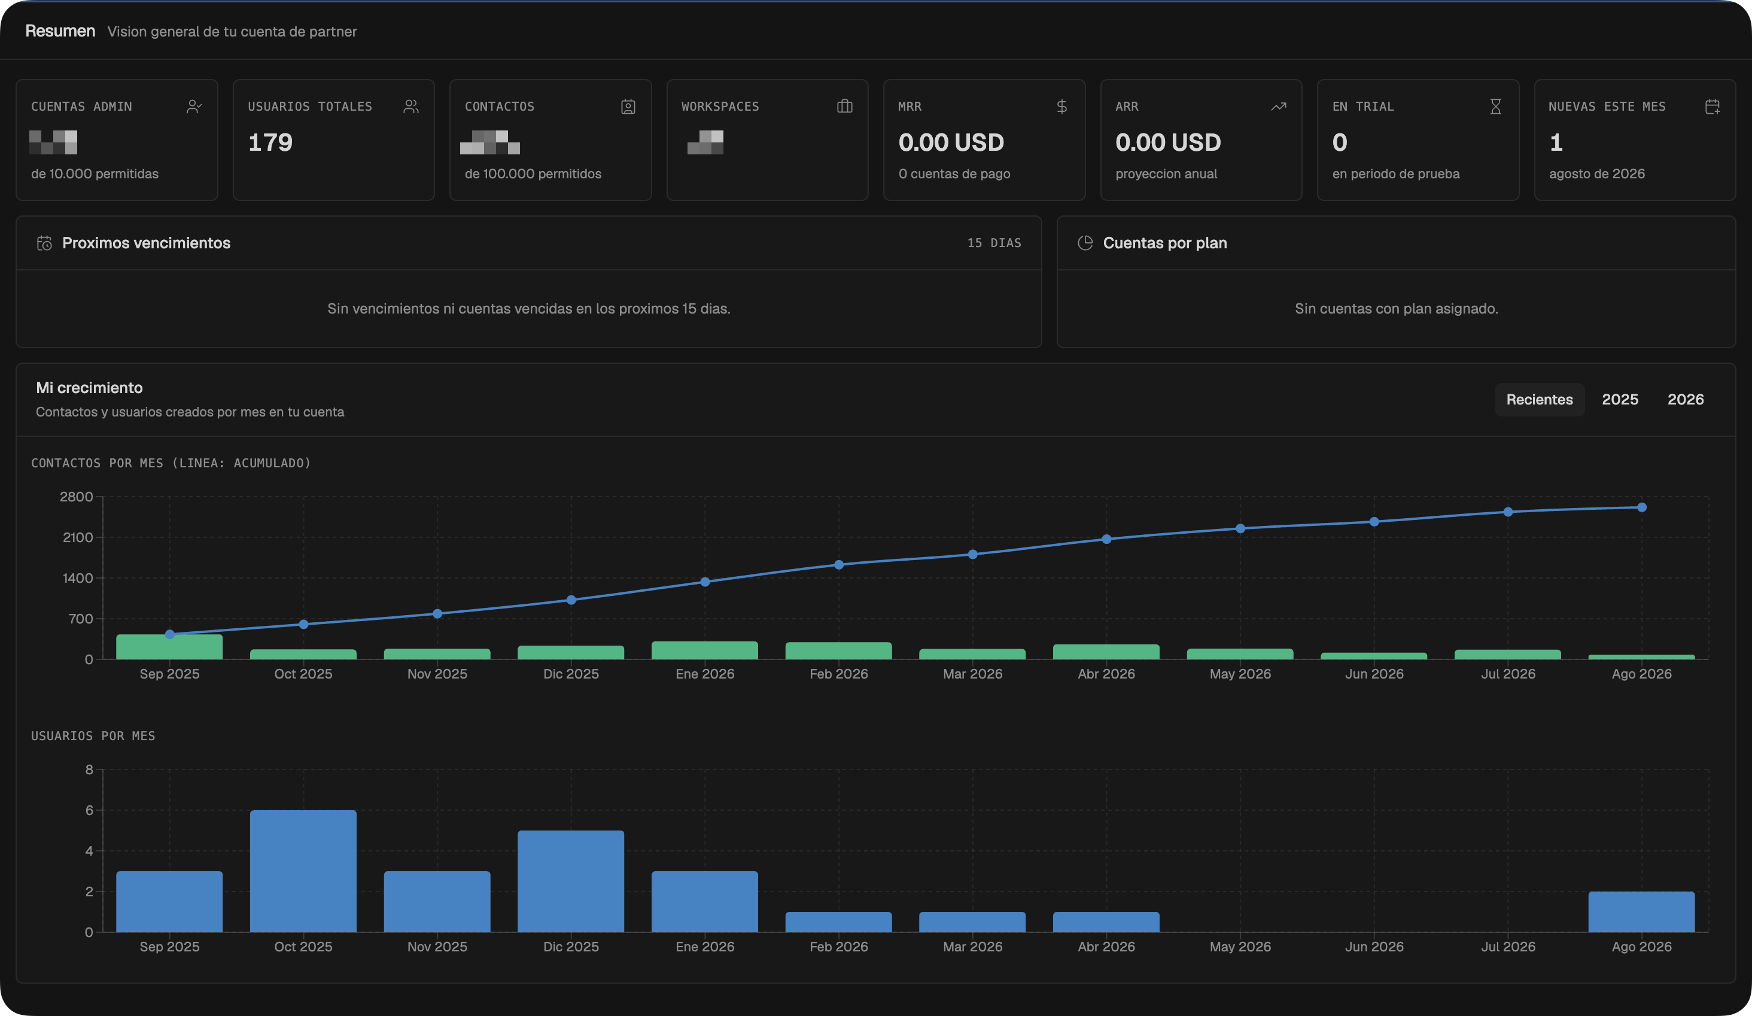Click the Resumen page title

(60, 31)
